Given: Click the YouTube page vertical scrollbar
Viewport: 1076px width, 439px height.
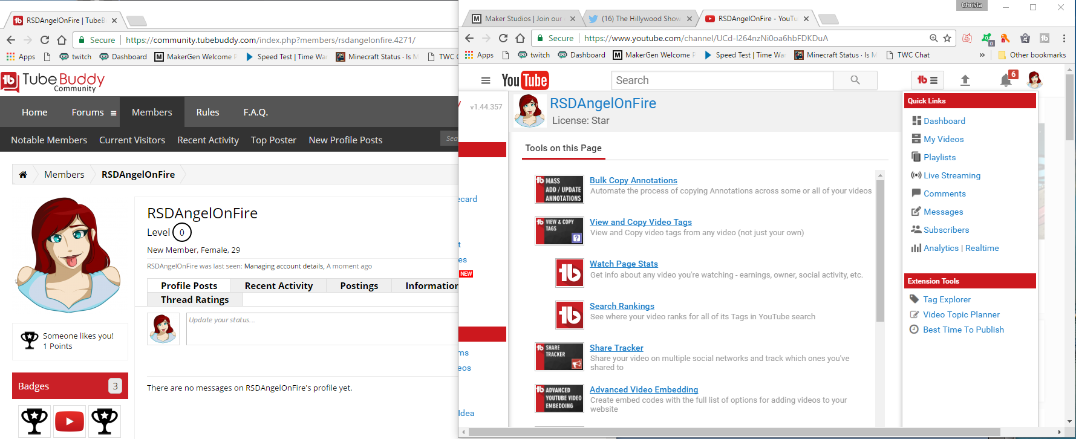Looking at the screenshot, I should point(1071,108).
